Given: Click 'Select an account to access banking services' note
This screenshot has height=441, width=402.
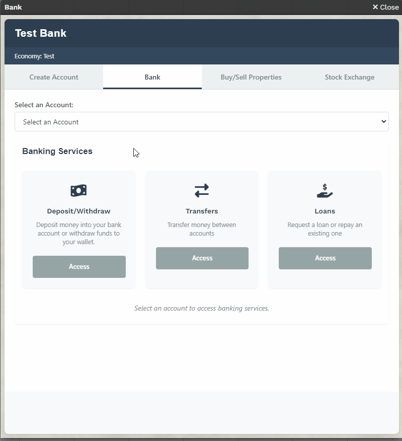Looking at the screenshot, I should pos(202,308).
